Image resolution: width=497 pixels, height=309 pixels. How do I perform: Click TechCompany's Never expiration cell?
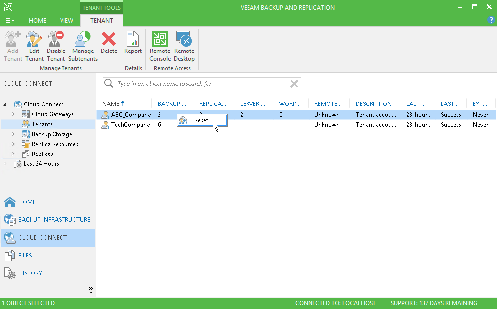tap(480, 125)
